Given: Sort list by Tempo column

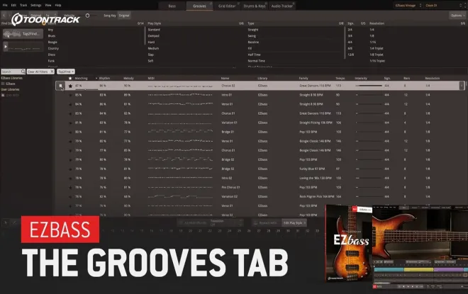Looking at the screenshot, I should (x=340, y=79).
